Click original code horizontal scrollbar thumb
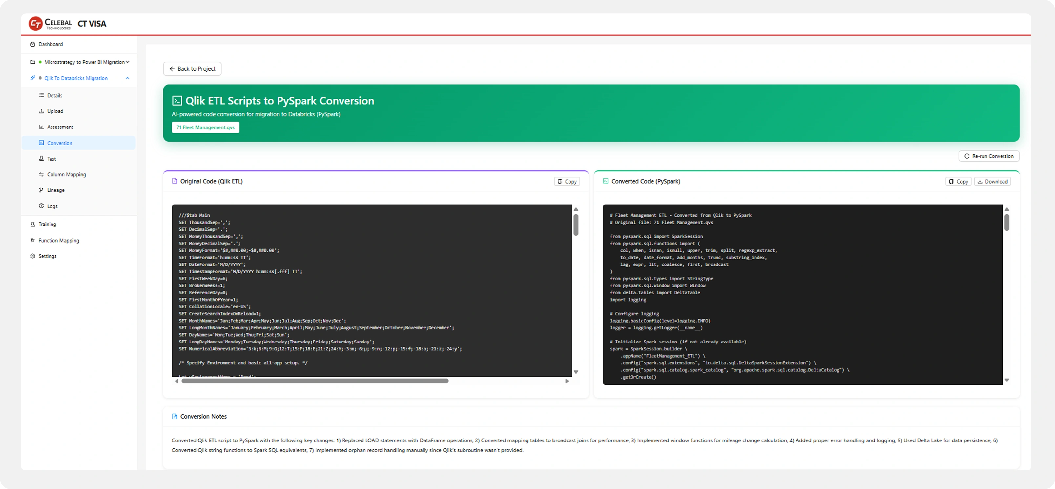The height and width of the screenshot is (489, 1055). tap(315, 381)
